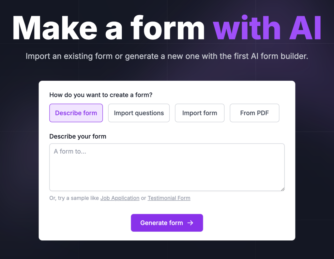Open the Job Application sample link
334x259 pixels.
tap(120, 198)
